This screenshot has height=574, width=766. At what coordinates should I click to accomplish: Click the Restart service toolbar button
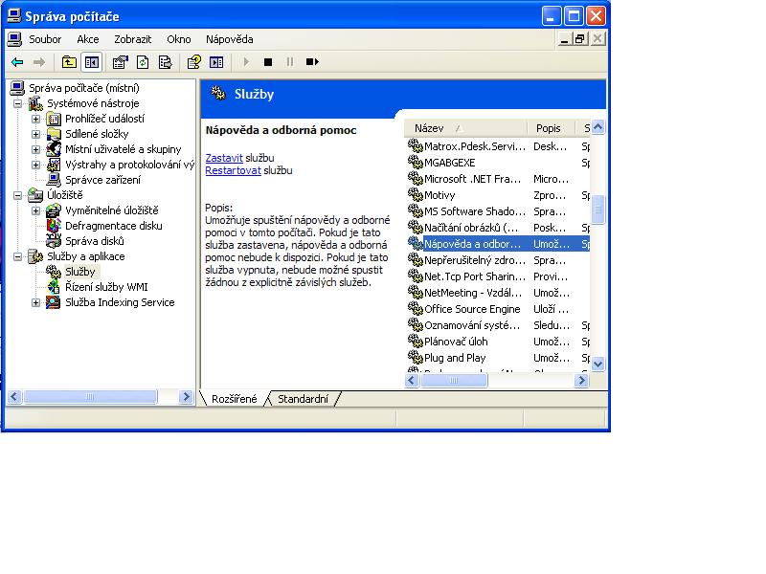tap(312, 62)
